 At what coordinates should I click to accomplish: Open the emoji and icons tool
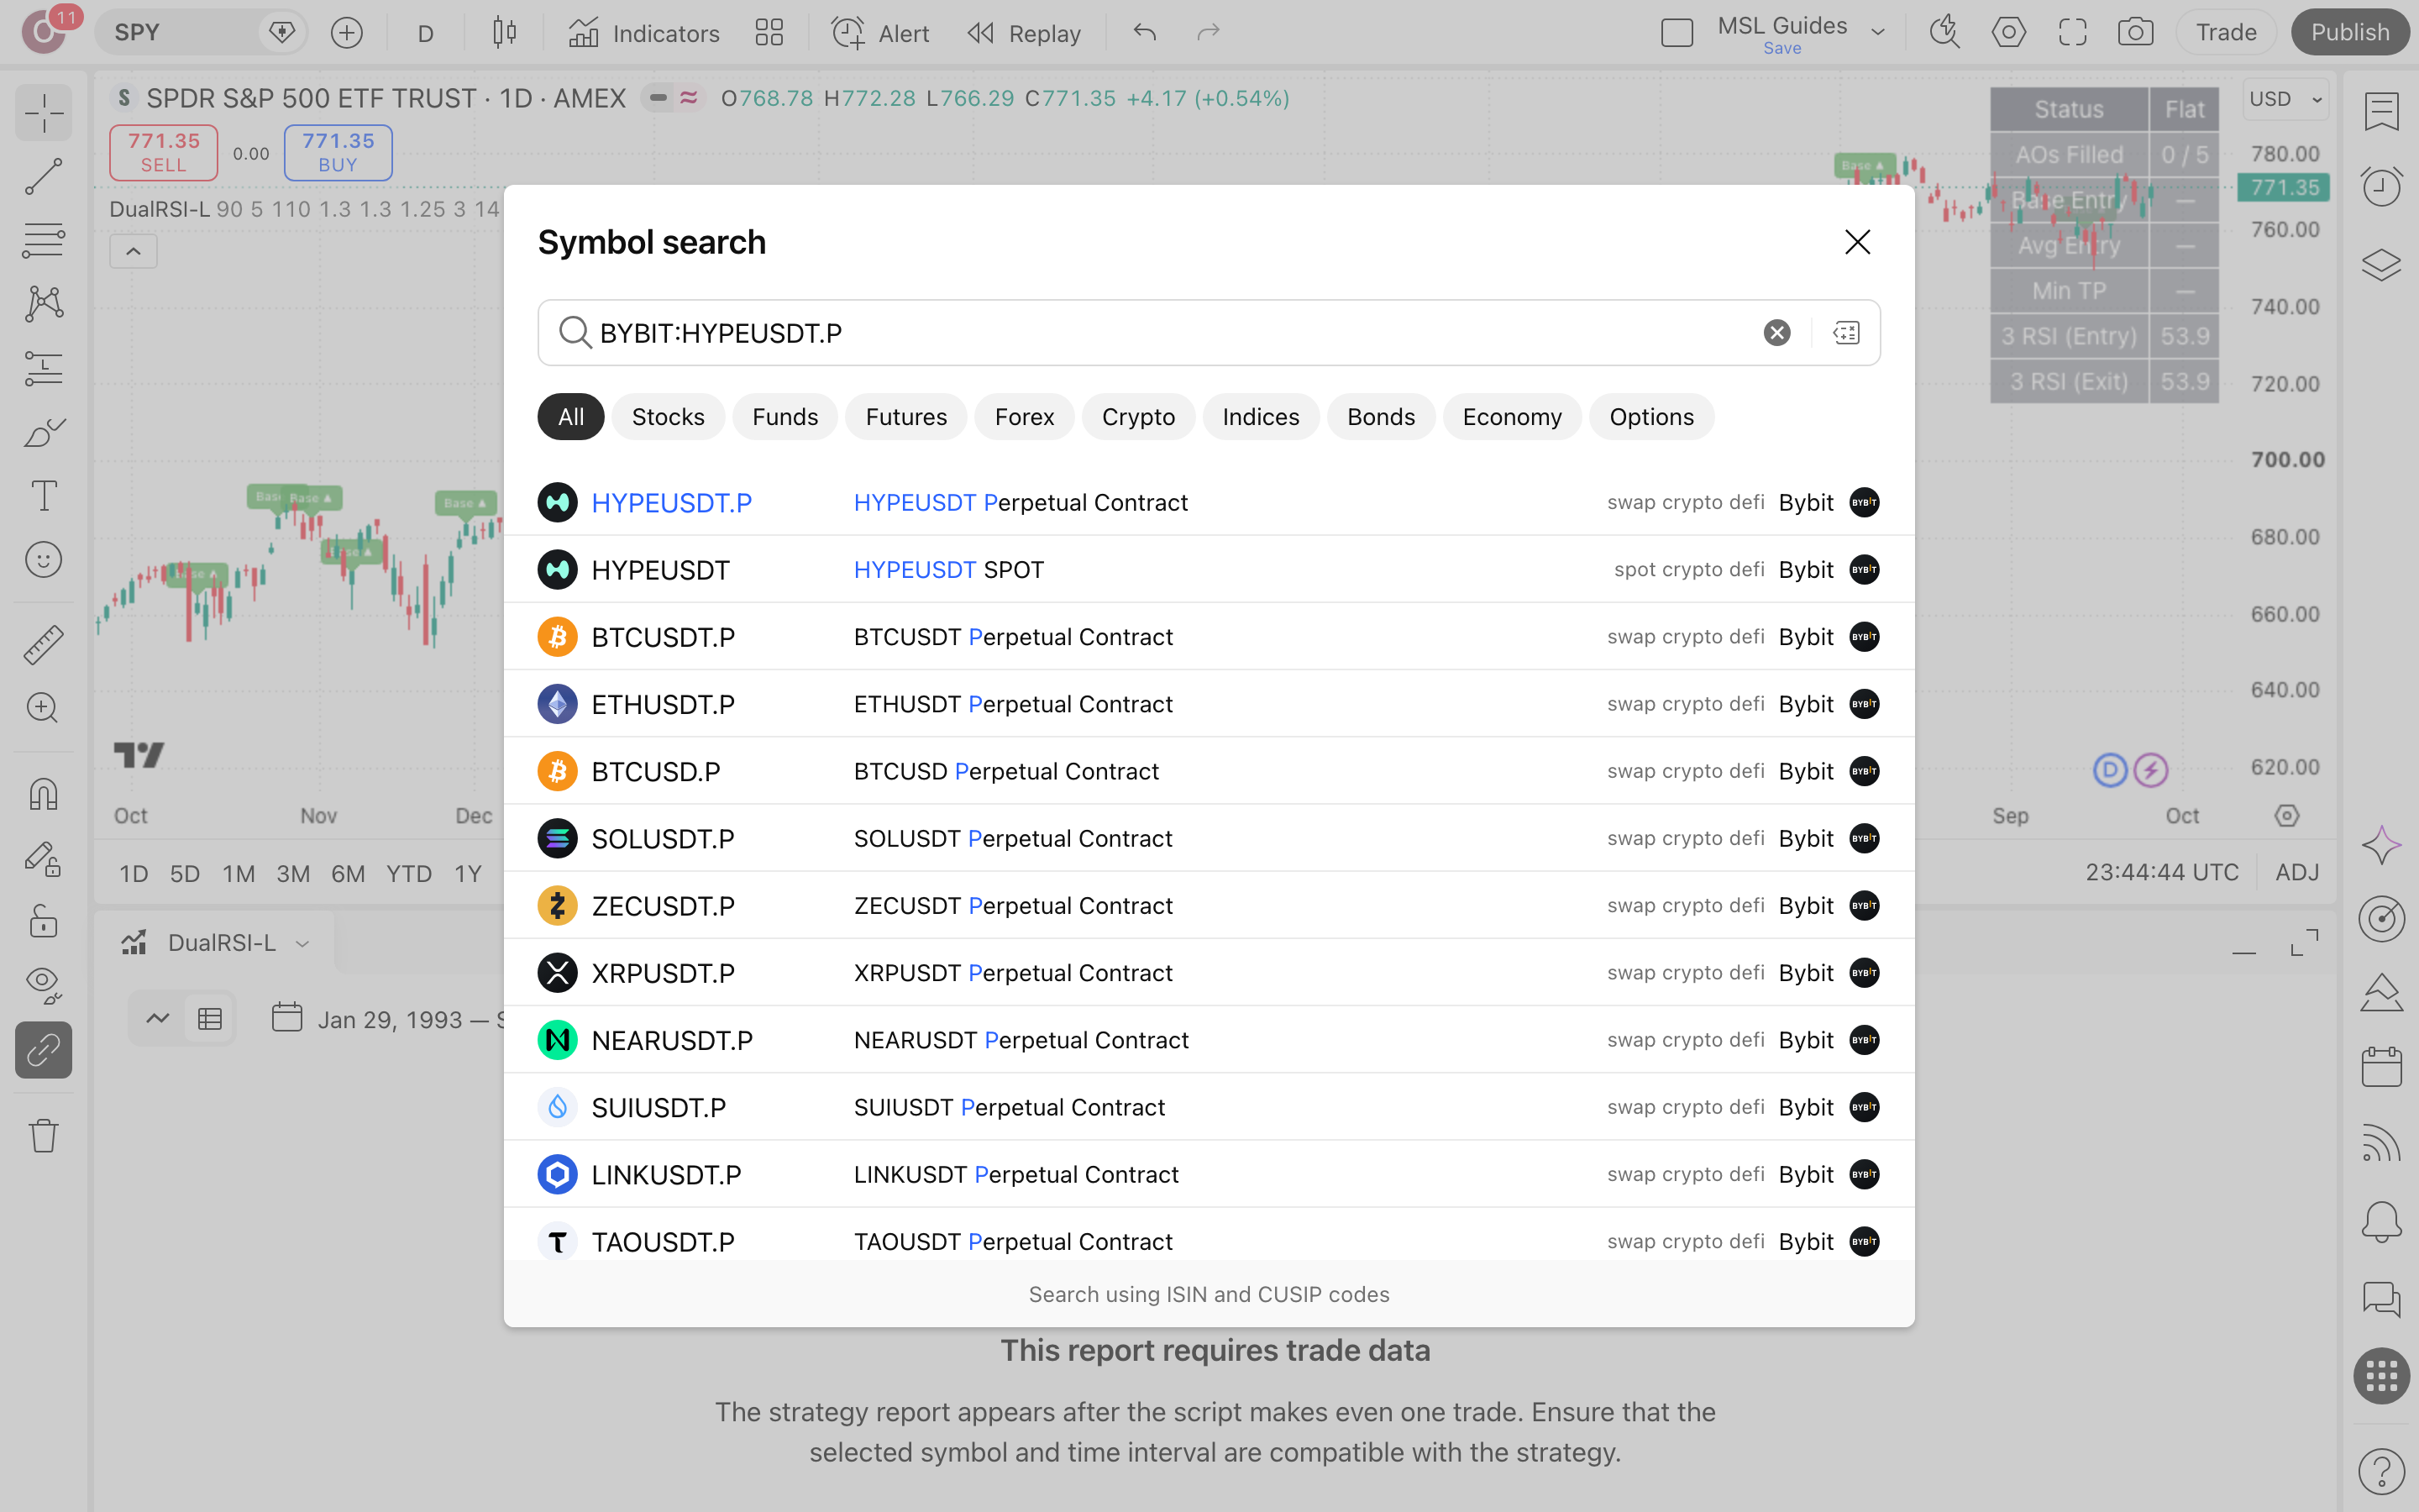coord(44,560)
